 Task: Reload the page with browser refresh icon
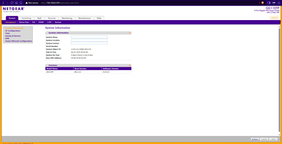click(x=12, y=3)
